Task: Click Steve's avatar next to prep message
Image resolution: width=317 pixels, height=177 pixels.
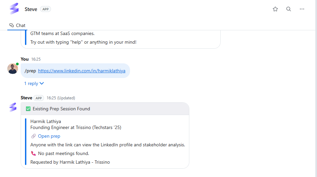Action: (x=13, y=107)
